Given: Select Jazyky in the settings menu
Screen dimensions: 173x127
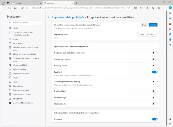Looking at the screenshot, I should point(16,78).
